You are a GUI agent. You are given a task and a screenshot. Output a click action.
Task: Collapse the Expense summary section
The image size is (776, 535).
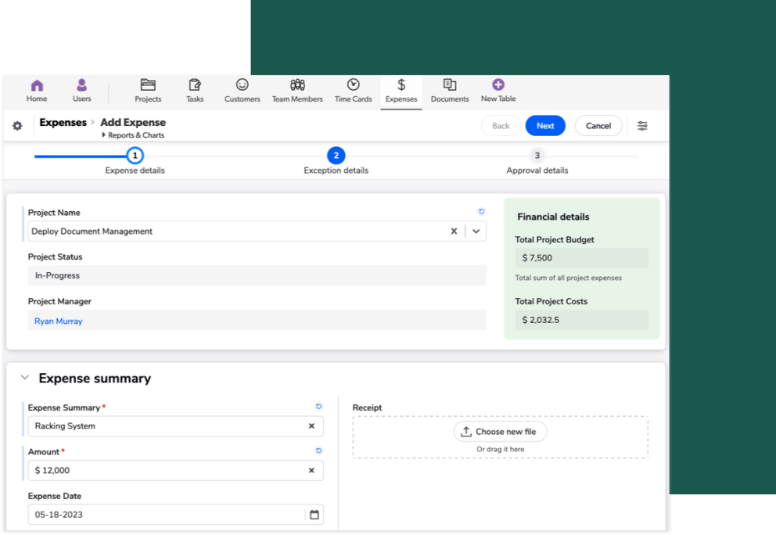25,378
